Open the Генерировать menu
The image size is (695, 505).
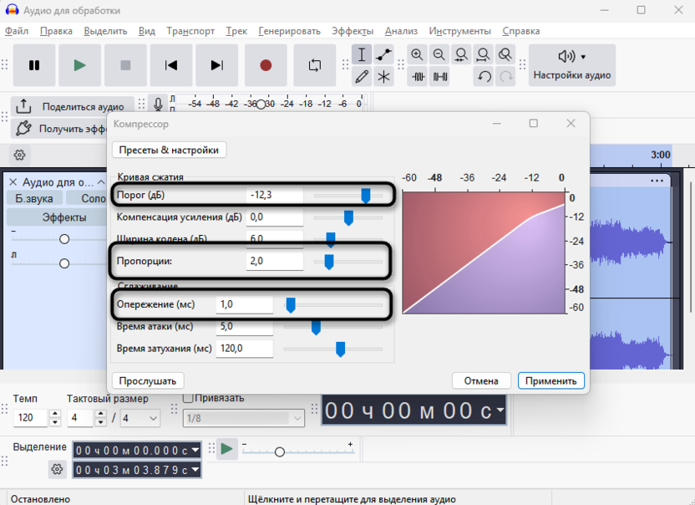[x=289, y=31]
